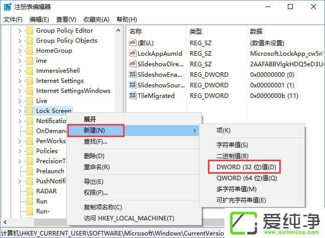Viewport: 325px width, 238px height.
Task: Expand the ImmersiveShell tree node
Action: [x=20, y=71]
